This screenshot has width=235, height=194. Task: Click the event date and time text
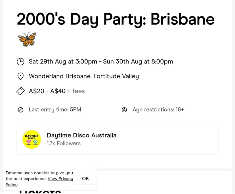(101, 62)
